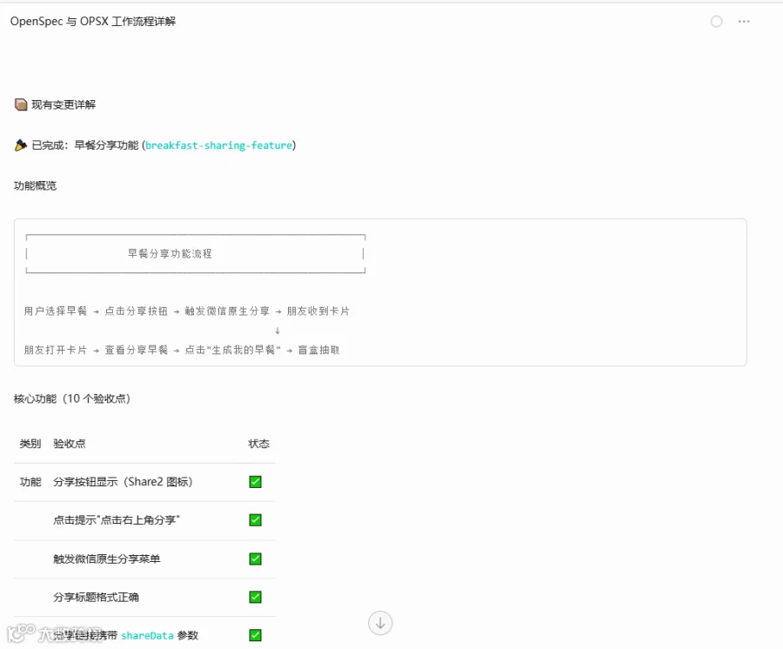783x649 pixels.
Task: Toggle checkbox for 分享按钮显示 row
Action: [x=255, y=482]
